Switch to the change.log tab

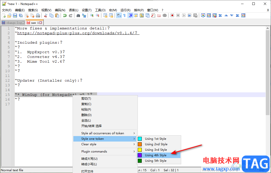14,23
